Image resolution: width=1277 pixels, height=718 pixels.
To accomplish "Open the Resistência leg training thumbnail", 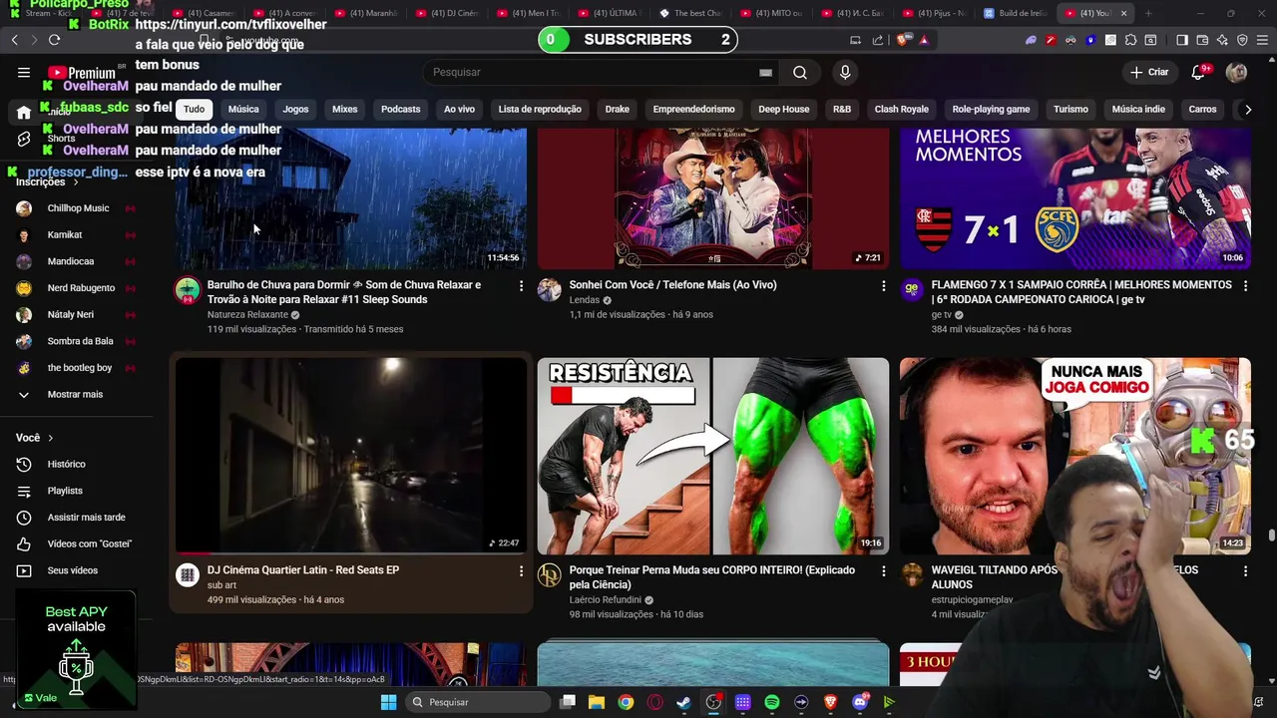I will coord(713,456).
